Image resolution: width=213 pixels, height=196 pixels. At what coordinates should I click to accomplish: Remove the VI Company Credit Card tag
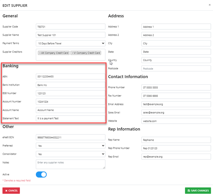pos(72,53)
